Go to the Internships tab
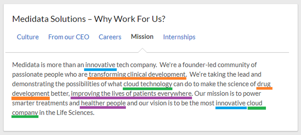This screenshot has height=135, width=301. point(179,37)
